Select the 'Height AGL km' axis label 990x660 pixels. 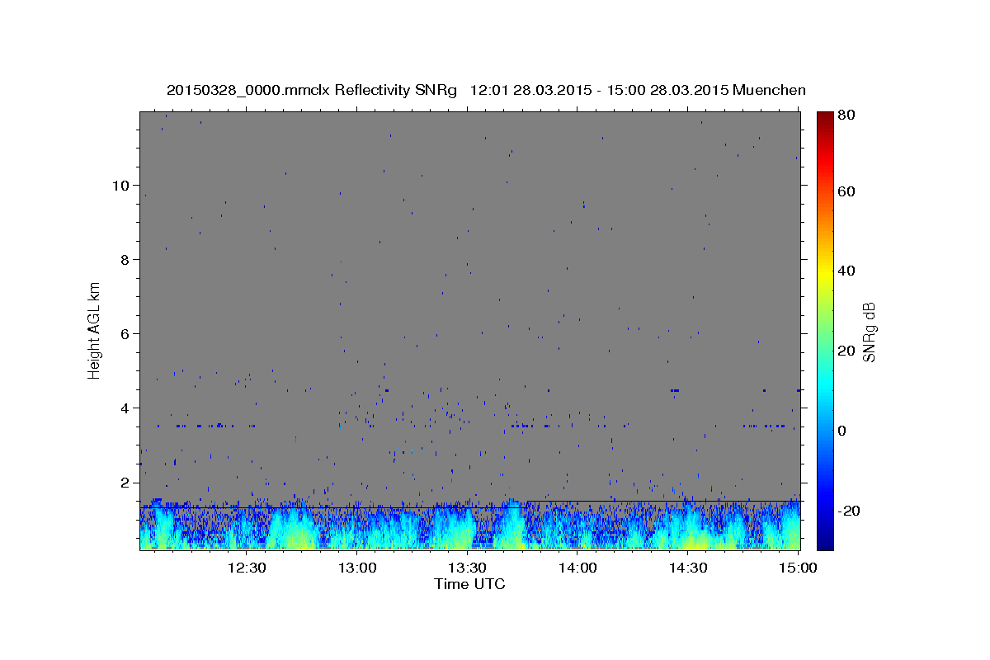[95, 330]
